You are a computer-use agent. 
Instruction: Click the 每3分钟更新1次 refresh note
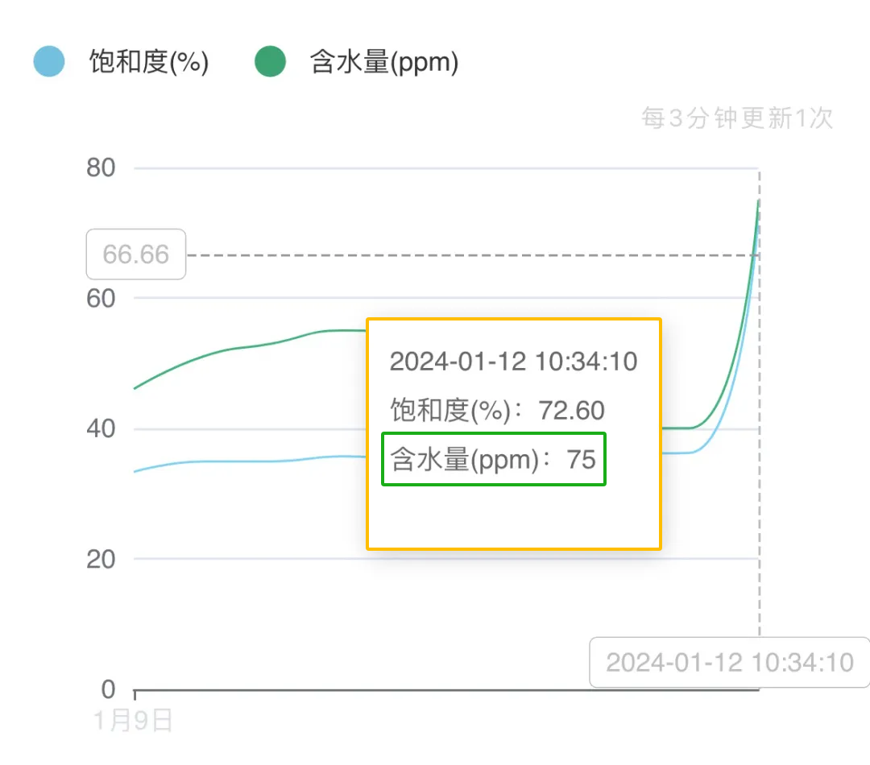tap(737, 118)
